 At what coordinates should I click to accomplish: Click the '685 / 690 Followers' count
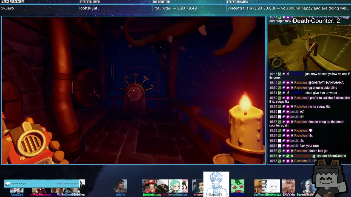67,184
